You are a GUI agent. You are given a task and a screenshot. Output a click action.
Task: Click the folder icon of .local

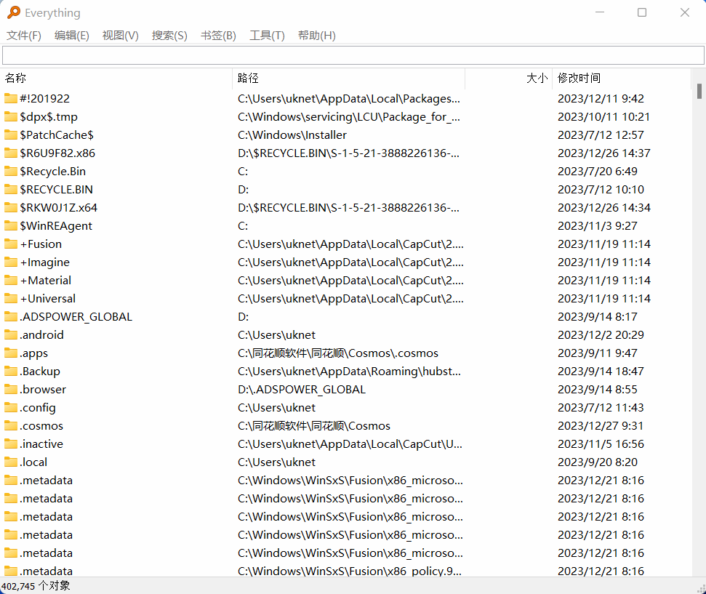[11, 462]
